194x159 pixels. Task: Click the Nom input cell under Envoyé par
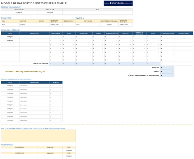pyautogui.click(x=10, y=25)
